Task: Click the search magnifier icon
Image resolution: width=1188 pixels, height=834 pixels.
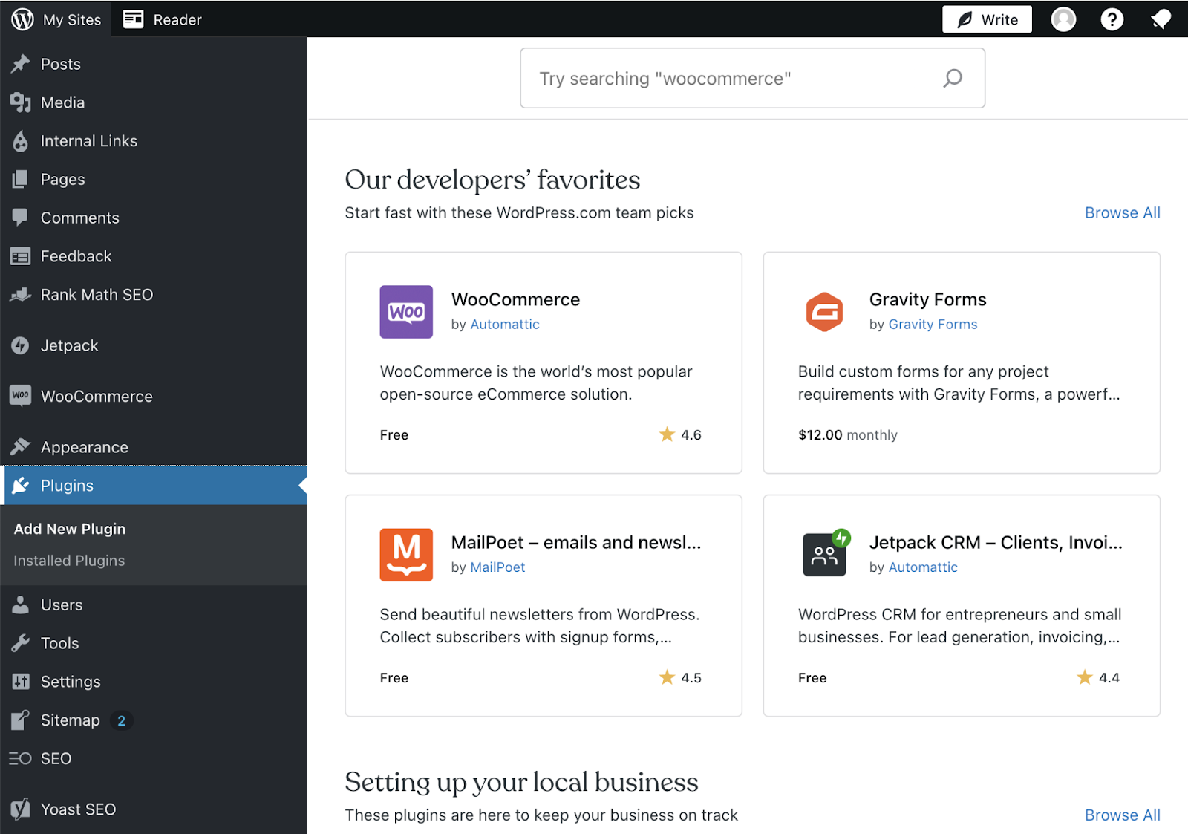Action: [952, 78]
